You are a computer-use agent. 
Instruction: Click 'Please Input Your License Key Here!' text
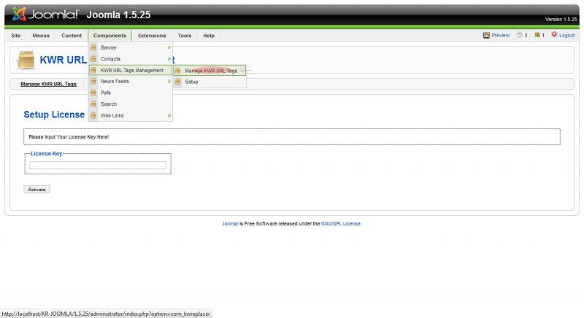[69, 137]
